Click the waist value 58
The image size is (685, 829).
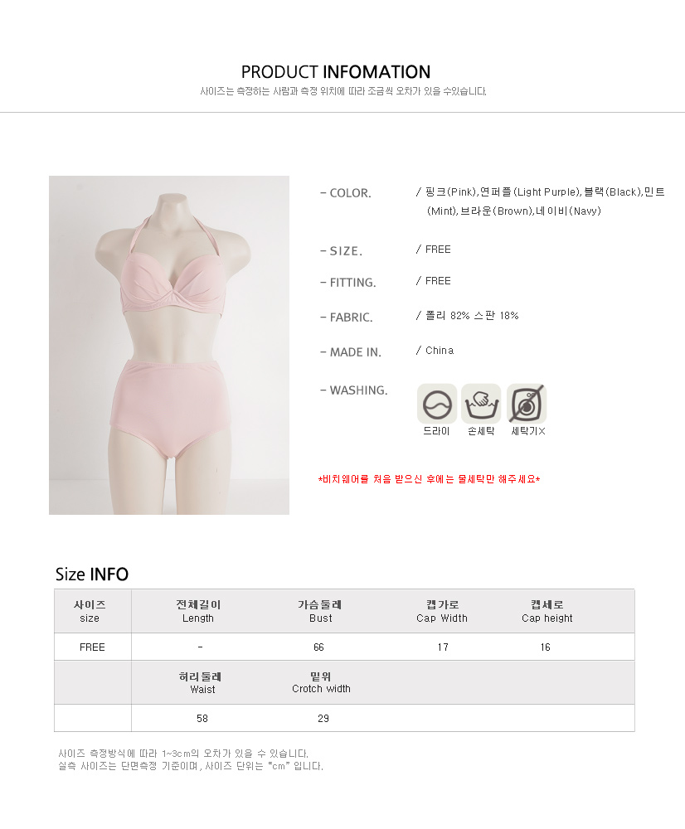pos(202,719)
